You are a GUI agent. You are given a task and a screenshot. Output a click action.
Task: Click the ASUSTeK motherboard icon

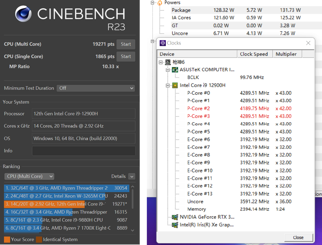175,70
